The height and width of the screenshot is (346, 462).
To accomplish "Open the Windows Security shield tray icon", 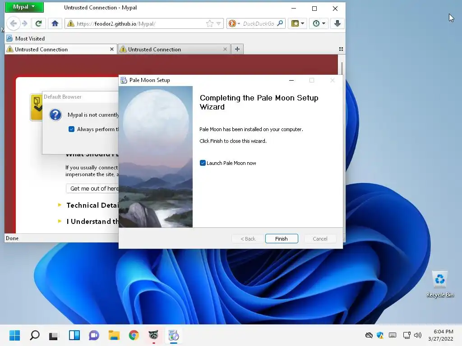I will pyautogui.click(x=380, y=335).
